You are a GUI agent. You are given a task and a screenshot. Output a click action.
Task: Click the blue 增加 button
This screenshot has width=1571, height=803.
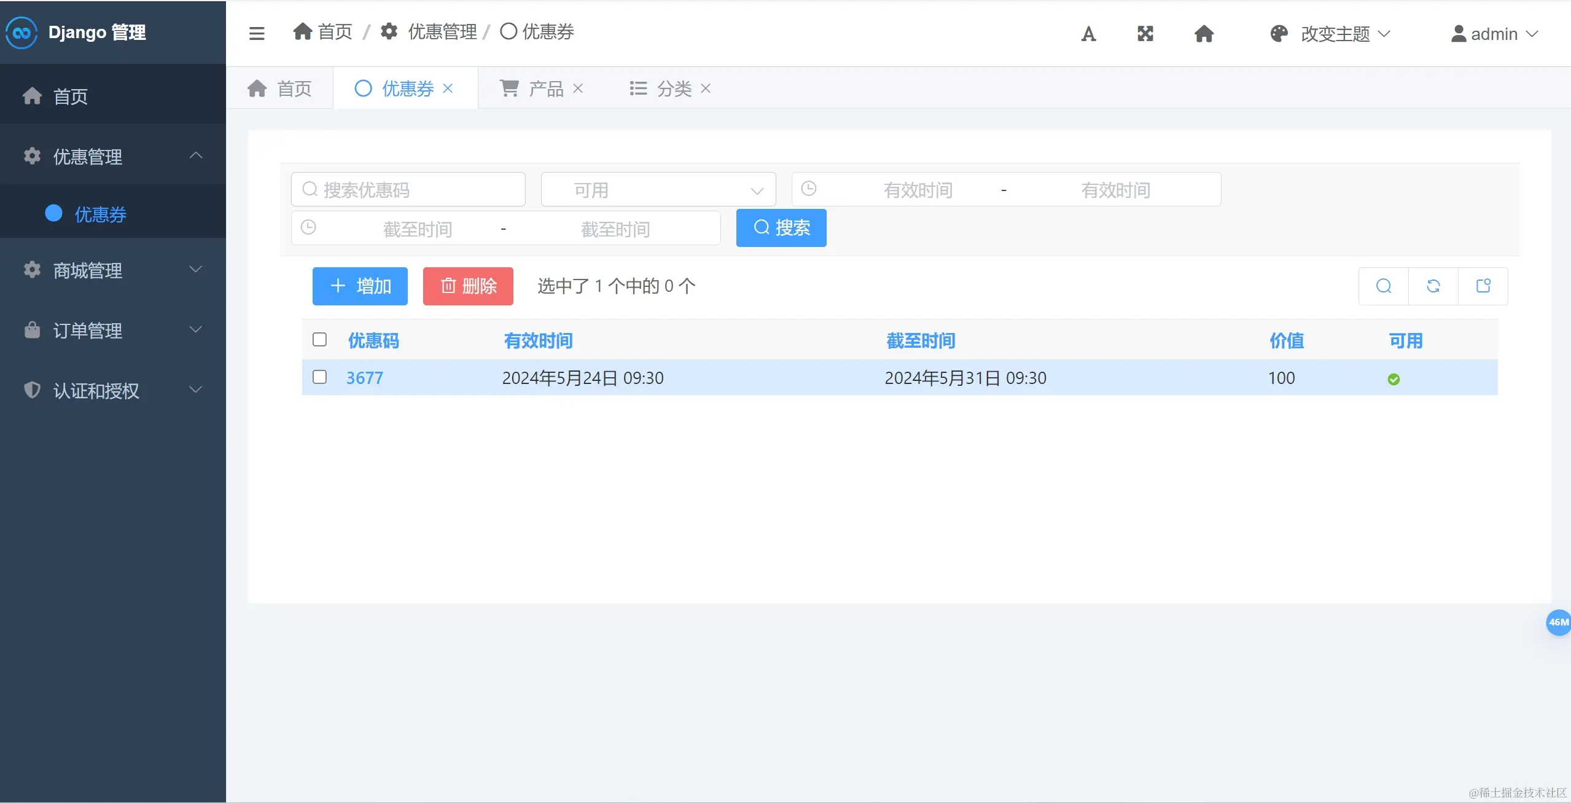[x=360, y=286]
